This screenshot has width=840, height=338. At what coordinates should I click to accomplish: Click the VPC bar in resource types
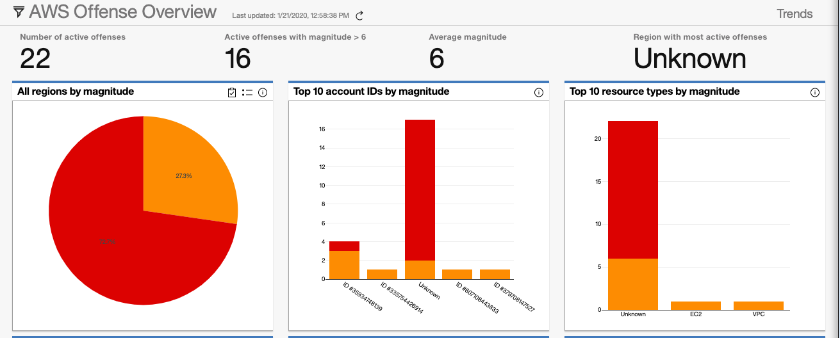click(759, 305)
